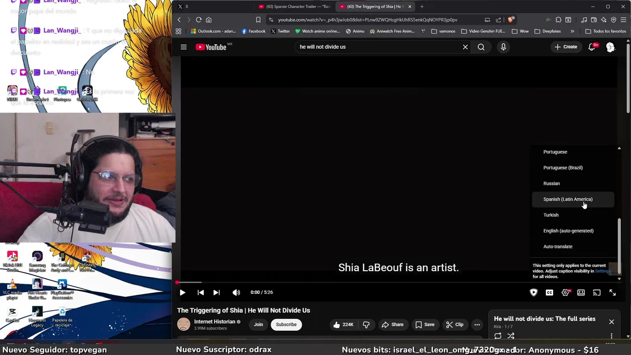This screenshot has height=355, width=631.
Task: Open more actions ellipsis menu
Action: click(x=477, y=324)
